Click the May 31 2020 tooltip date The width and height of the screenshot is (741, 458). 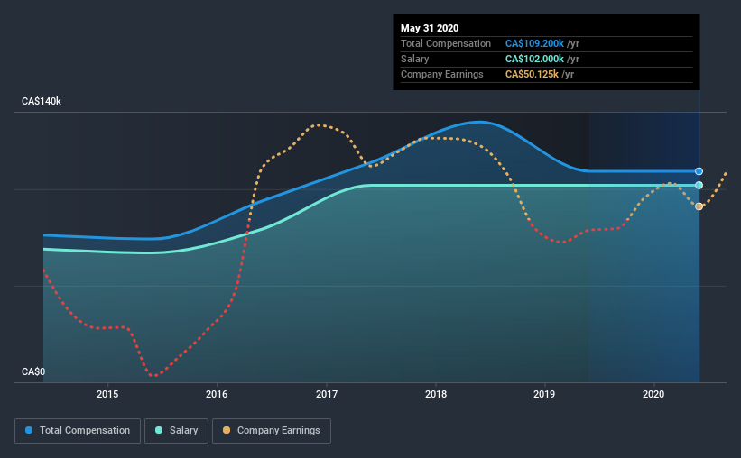tap(430, 28)
